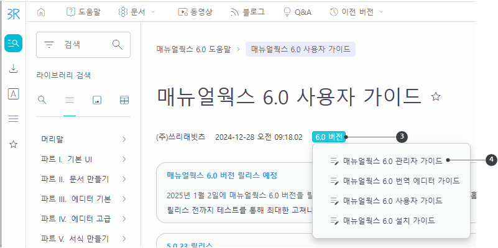The width and height of the screenshot is (498, 248).
Task: Switch to the image search tab
Action: coord(97,100)
